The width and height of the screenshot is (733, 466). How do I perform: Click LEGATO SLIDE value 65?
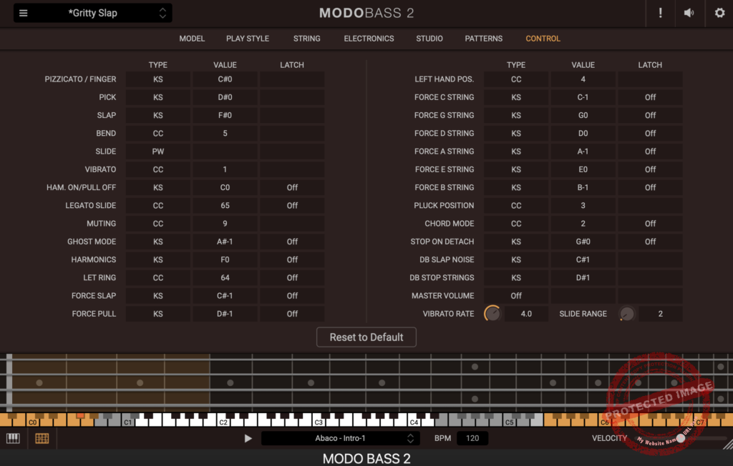point(225,205)
